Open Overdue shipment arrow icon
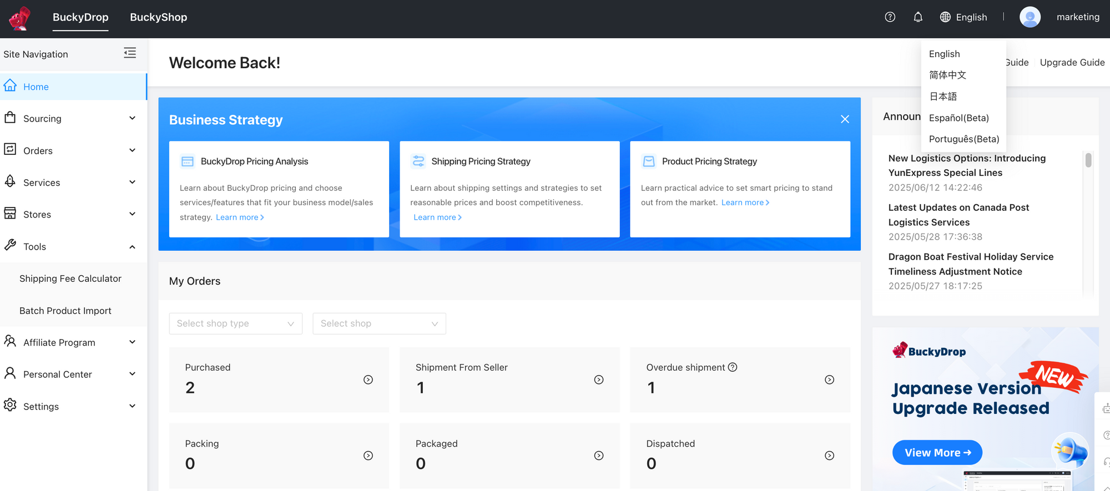The height and width of the screenshot is (491, 1110). [x=829, y=379]
